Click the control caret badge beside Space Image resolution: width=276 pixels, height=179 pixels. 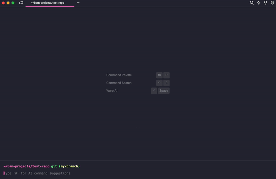click(x=154, y=91)
